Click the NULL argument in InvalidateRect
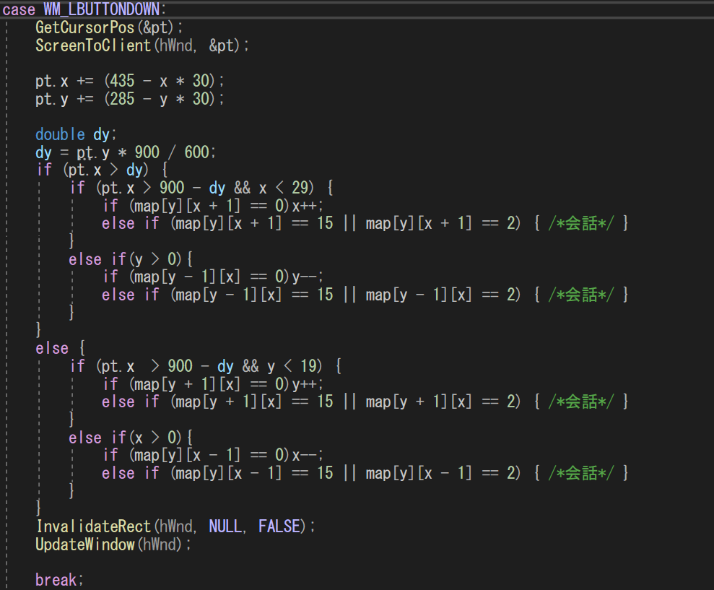Viewport: 714px width, 590px height. click(225, 526)
